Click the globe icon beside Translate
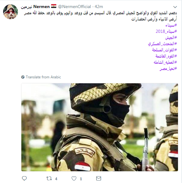This screenshot has width=182, height=183. [23, 77]
